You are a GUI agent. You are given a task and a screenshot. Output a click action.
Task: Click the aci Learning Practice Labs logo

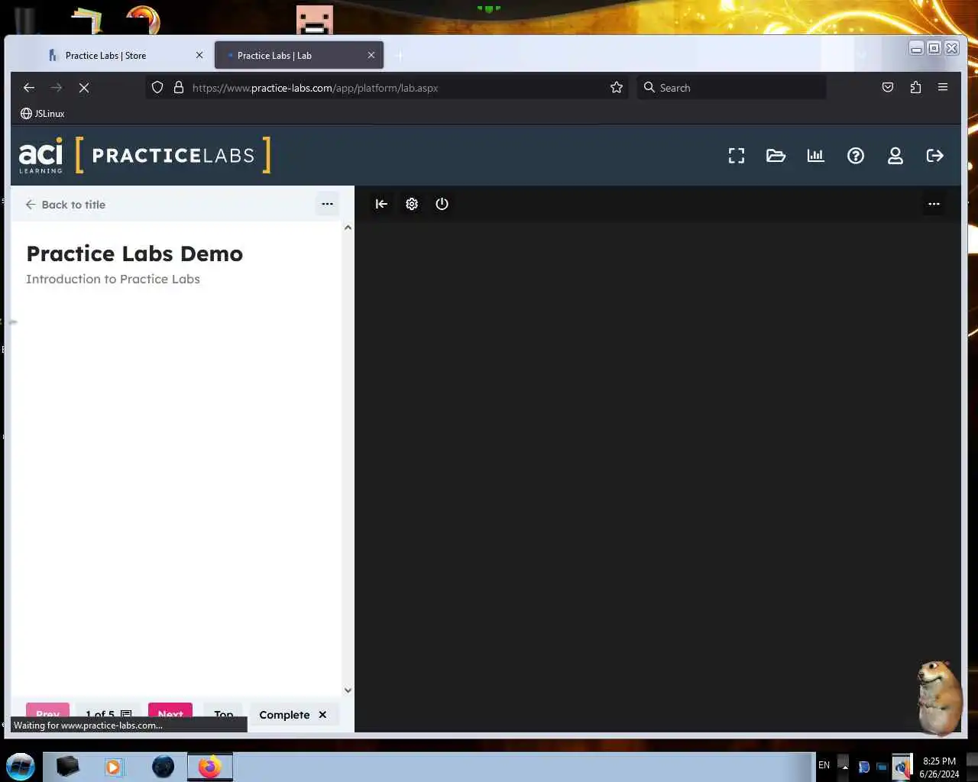click(x=144, y=156)
